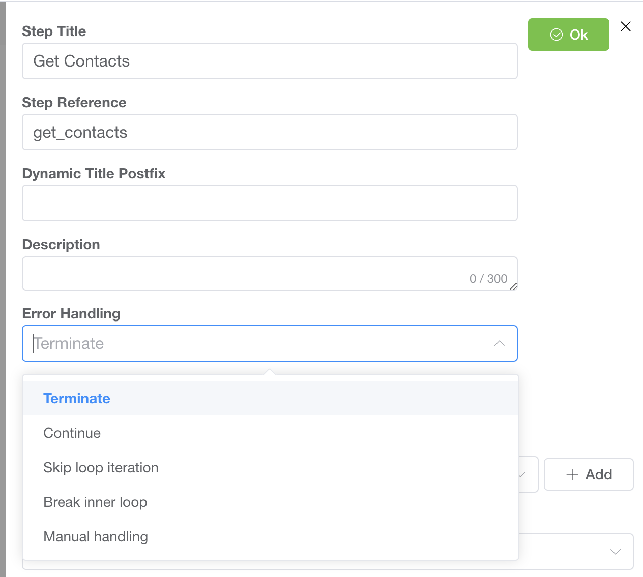Select the Dynamic Title Postfix text box
Image resolution: width=643 pixels, height=577 pixels.
click(270, 203)
